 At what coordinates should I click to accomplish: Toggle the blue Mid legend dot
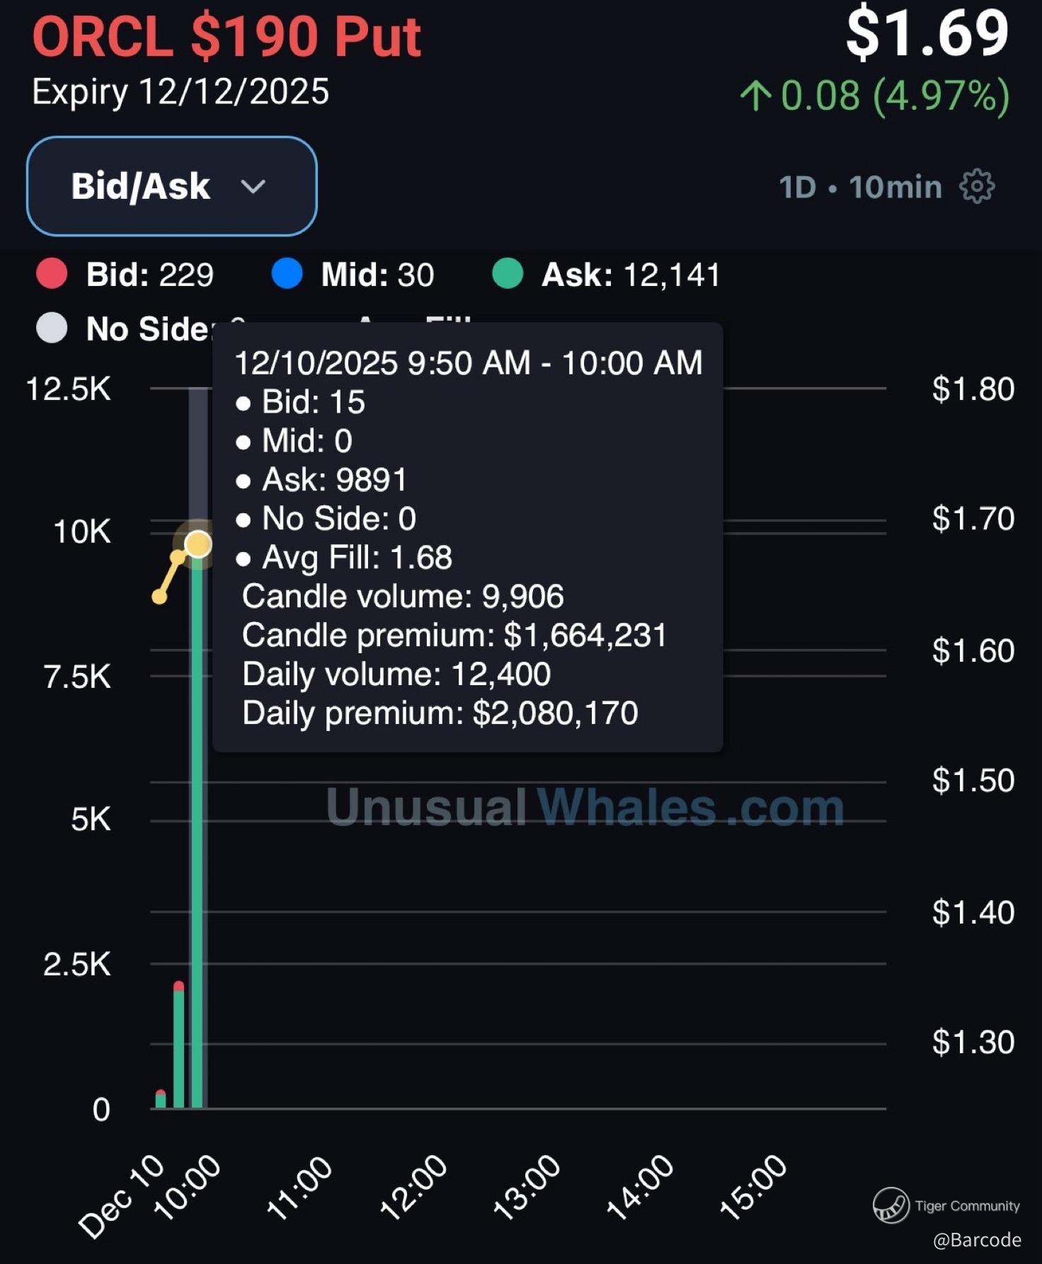(287, 274)
